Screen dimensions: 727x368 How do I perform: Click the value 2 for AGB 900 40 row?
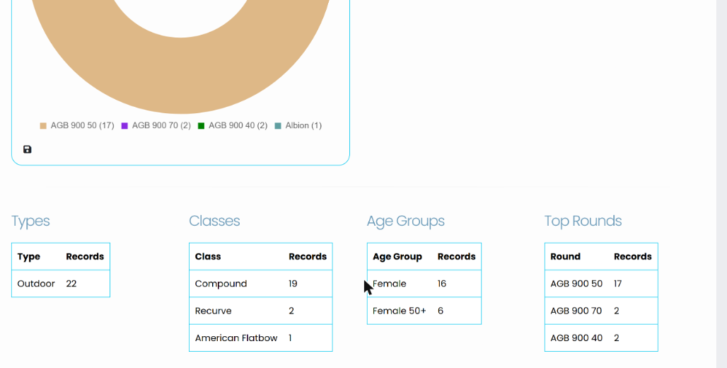pos(617,338)
